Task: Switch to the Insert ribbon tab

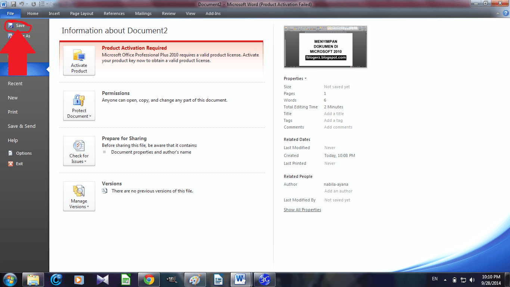Action: [x=54, y=13]
